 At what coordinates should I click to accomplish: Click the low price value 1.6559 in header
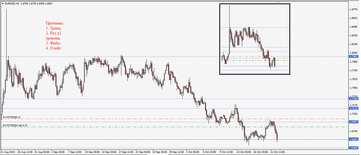[40, 4]
